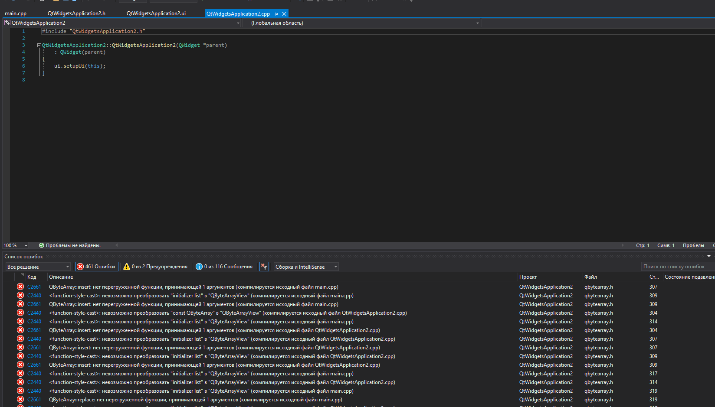The width and height of the screenshot is (715, 407).
Task: Click the 'Пробелы' indentation indicator
Action: [x=693, y=245]
